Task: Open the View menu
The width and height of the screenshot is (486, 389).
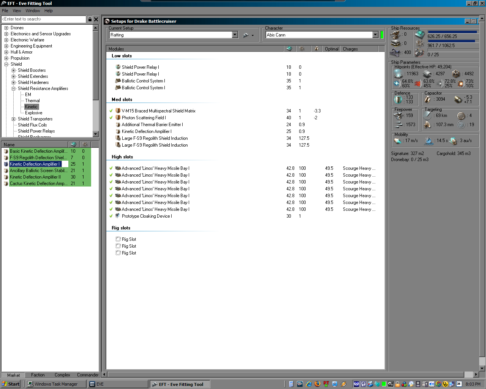Action: pos(17,11)
